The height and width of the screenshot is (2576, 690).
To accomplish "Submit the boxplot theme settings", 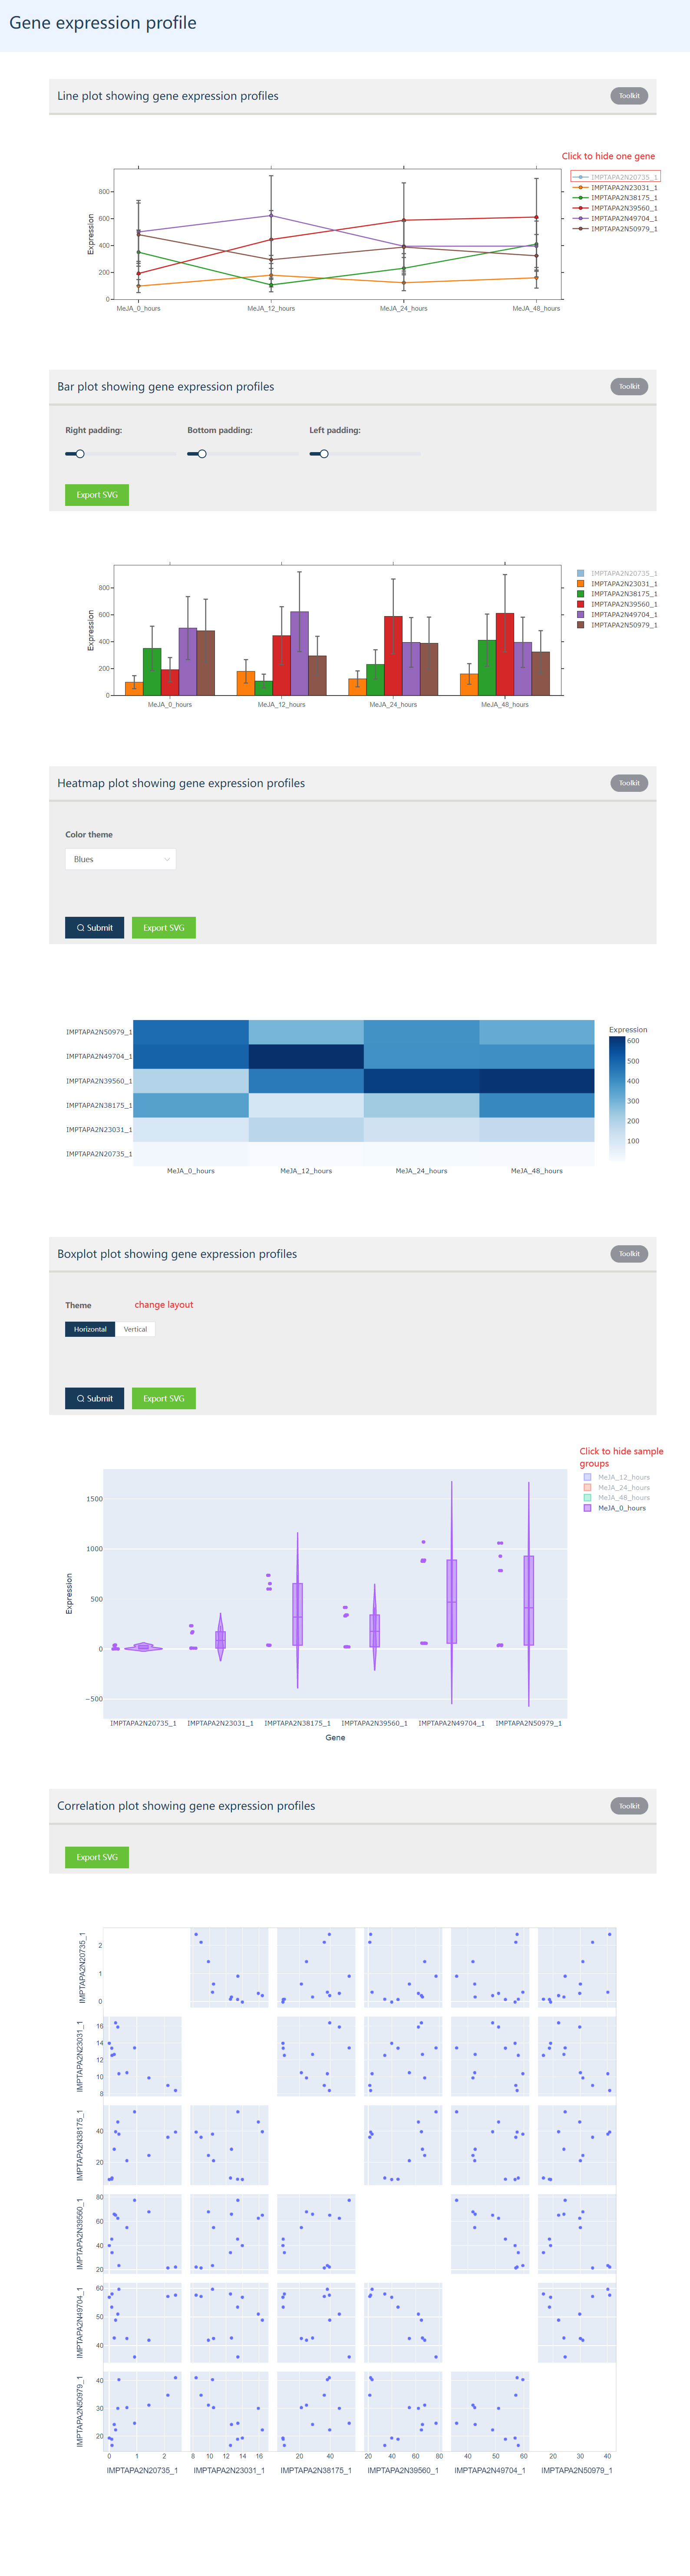I will coord(95,1398).
